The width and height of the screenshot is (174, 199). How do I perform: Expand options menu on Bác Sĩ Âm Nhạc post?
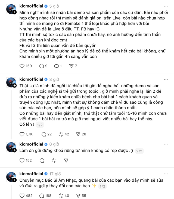tap(166, 174)
